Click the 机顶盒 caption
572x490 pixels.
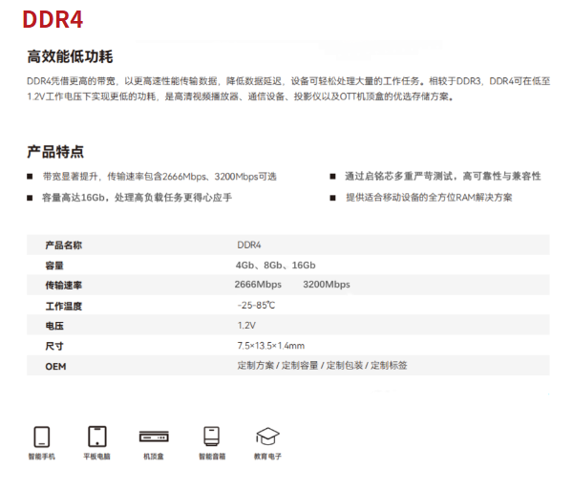[154, 457]
